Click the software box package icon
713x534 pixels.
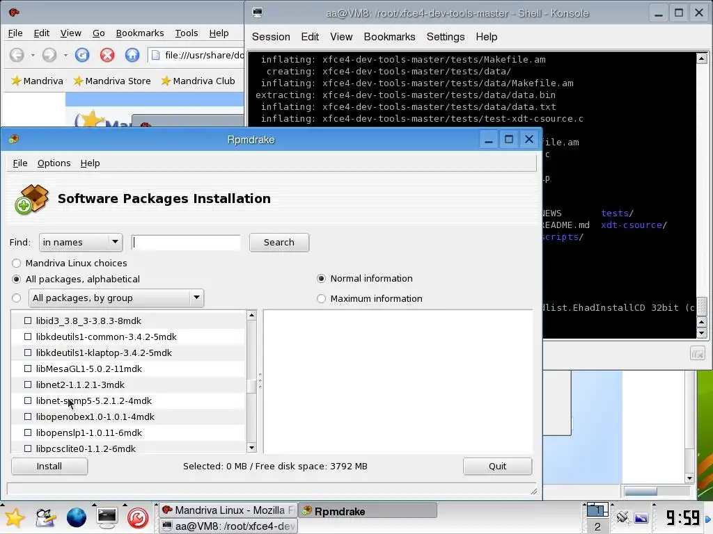click(32, 199)
